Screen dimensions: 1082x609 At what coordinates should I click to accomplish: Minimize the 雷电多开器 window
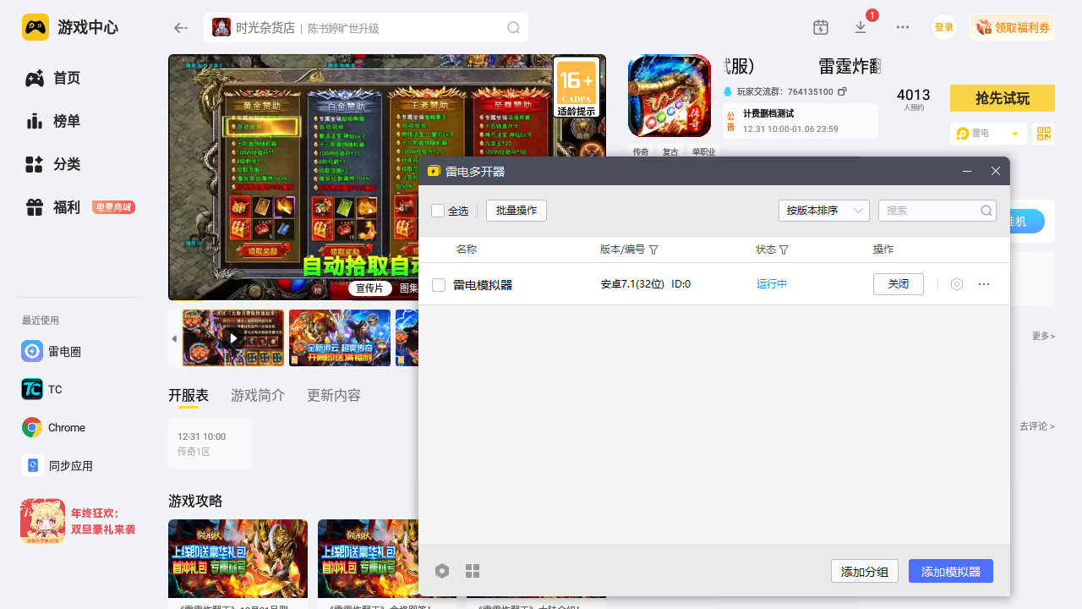(x=967, y=171)
